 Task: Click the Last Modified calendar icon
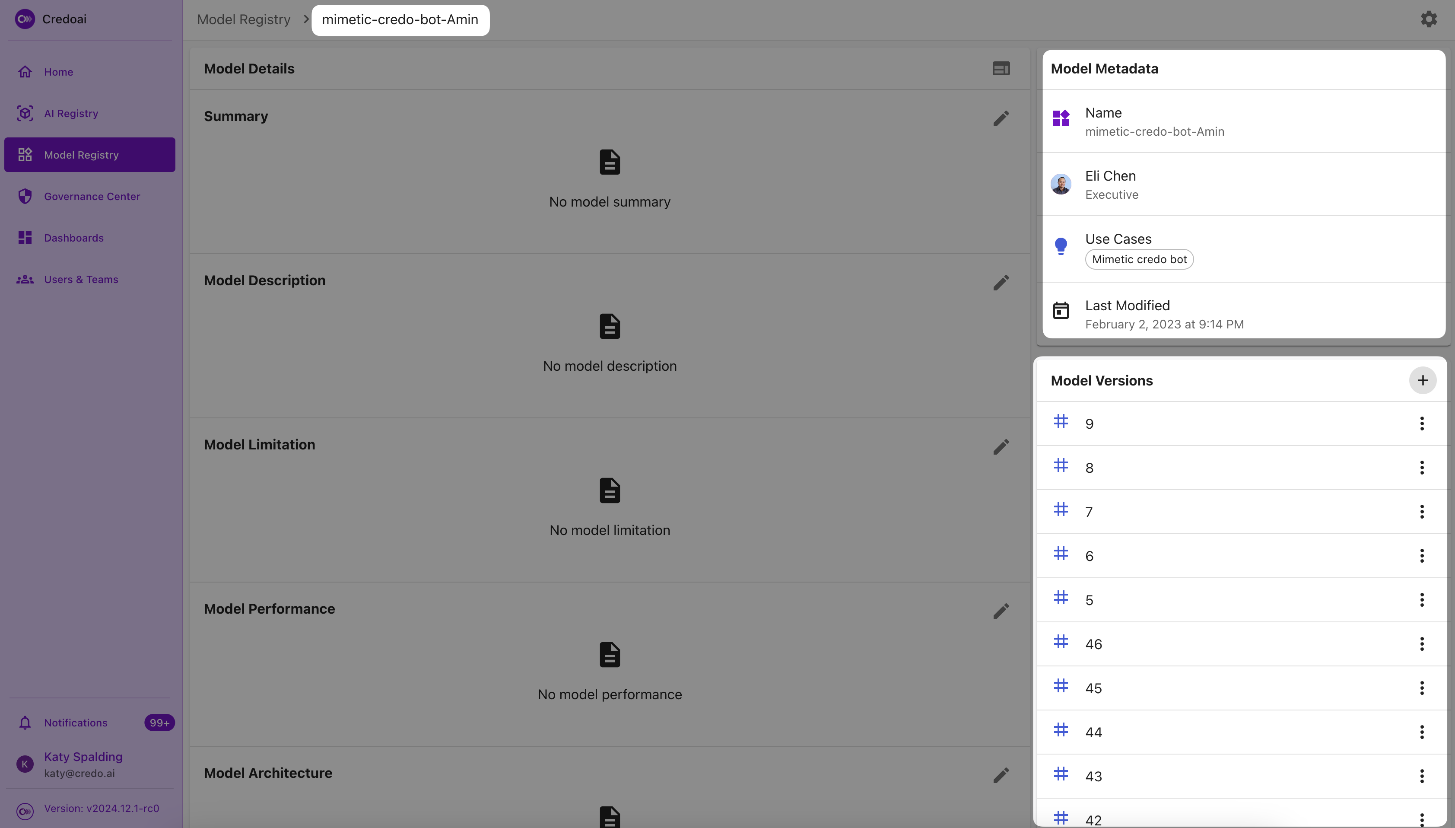tap(1061, 310)
